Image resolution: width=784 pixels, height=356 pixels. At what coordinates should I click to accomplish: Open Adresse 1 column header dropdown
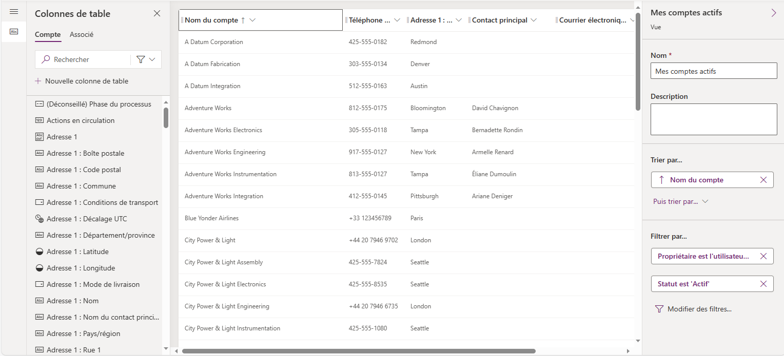[x=459, y=20]
